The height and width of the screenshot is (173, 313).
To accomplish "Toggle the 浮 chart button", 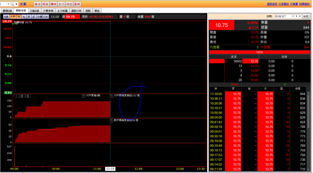I will click(29, 17).
